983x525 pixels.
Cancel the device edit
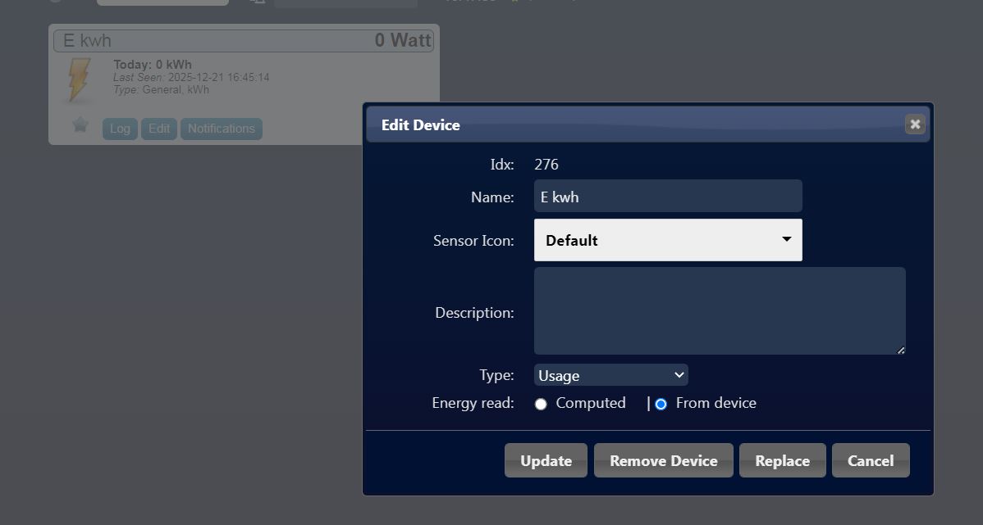coord(870,460)
